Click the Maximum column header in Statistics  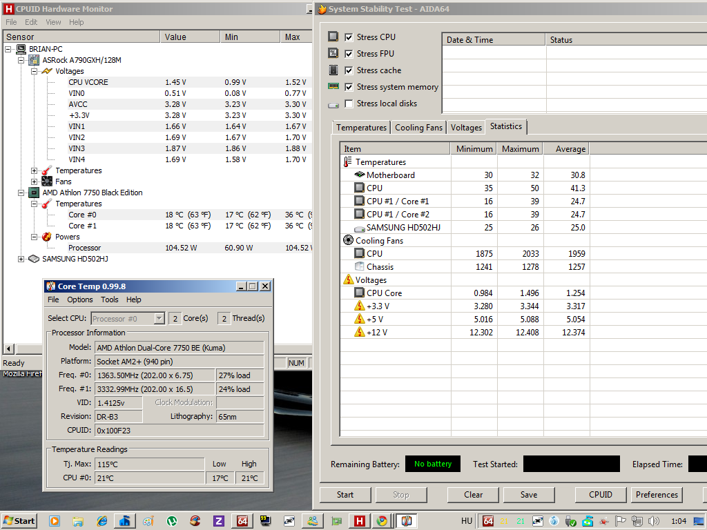520,149
